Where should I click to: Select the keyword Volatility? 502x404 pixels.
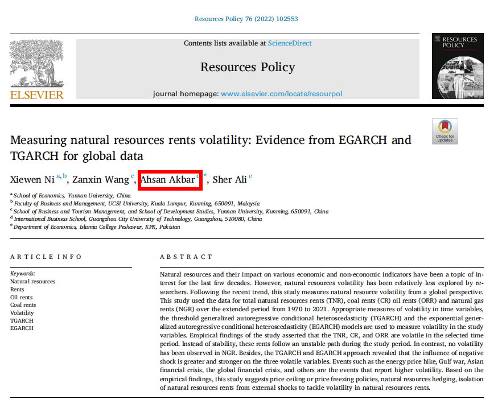tap(22, 312)
